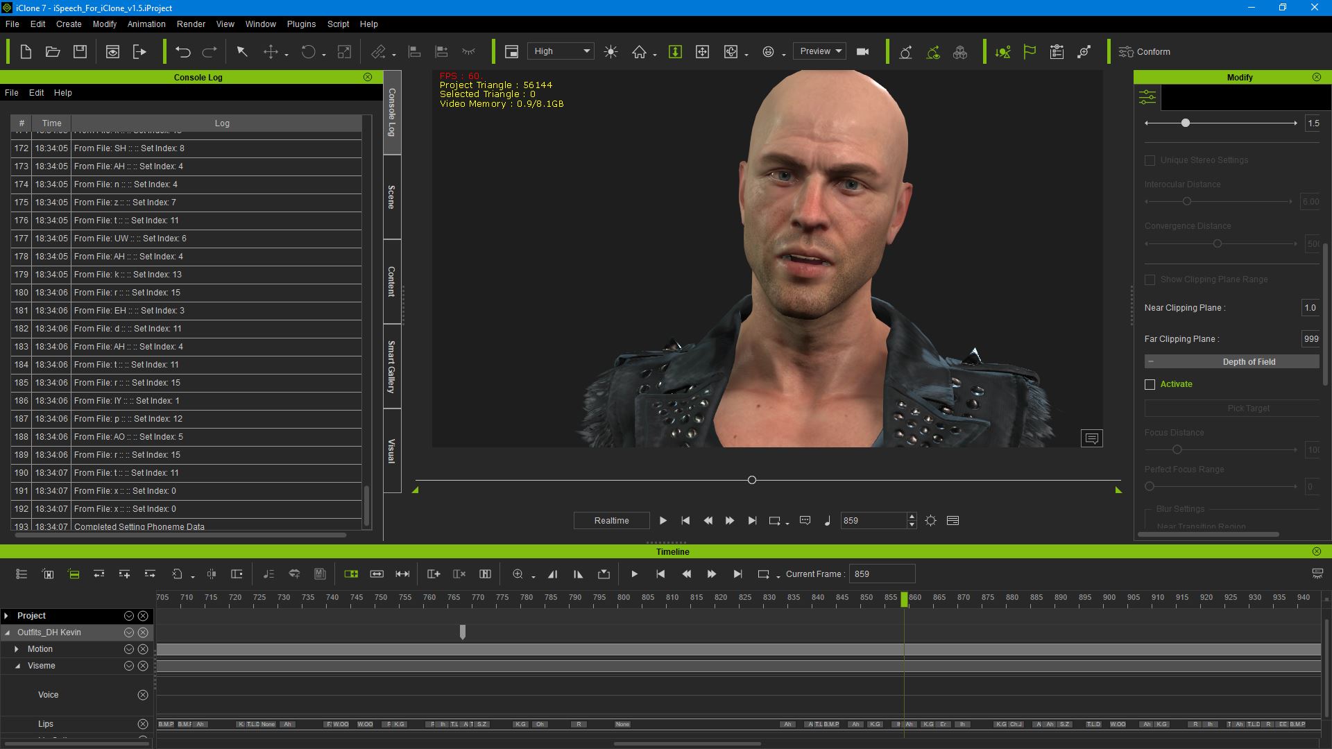This screenshot has height=749, width=1332.
Task: Open the Plugins menu
Action: 301,24
